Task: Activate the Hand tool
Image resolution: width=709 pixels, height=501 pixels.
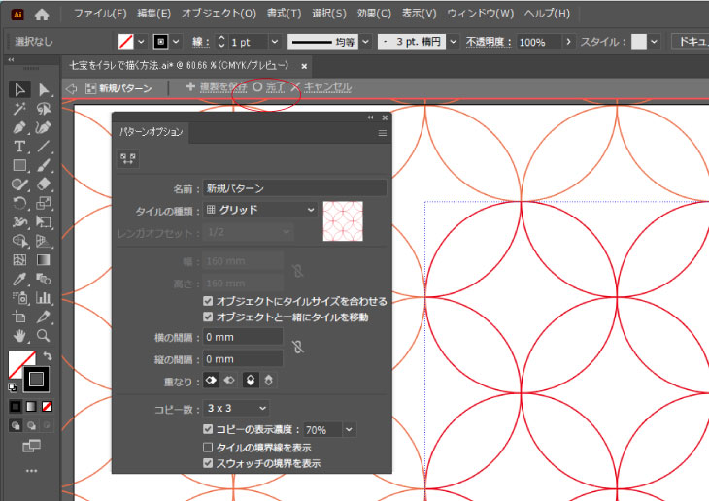Action: click(19, 336)
